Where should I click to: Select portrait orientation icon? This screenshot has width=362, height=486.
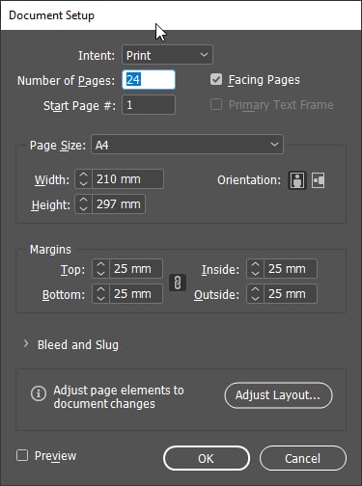pyautogui.click(x=296, y=180)
